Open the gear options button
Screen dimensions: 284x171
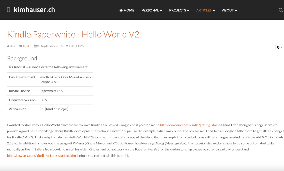[279, 47]
